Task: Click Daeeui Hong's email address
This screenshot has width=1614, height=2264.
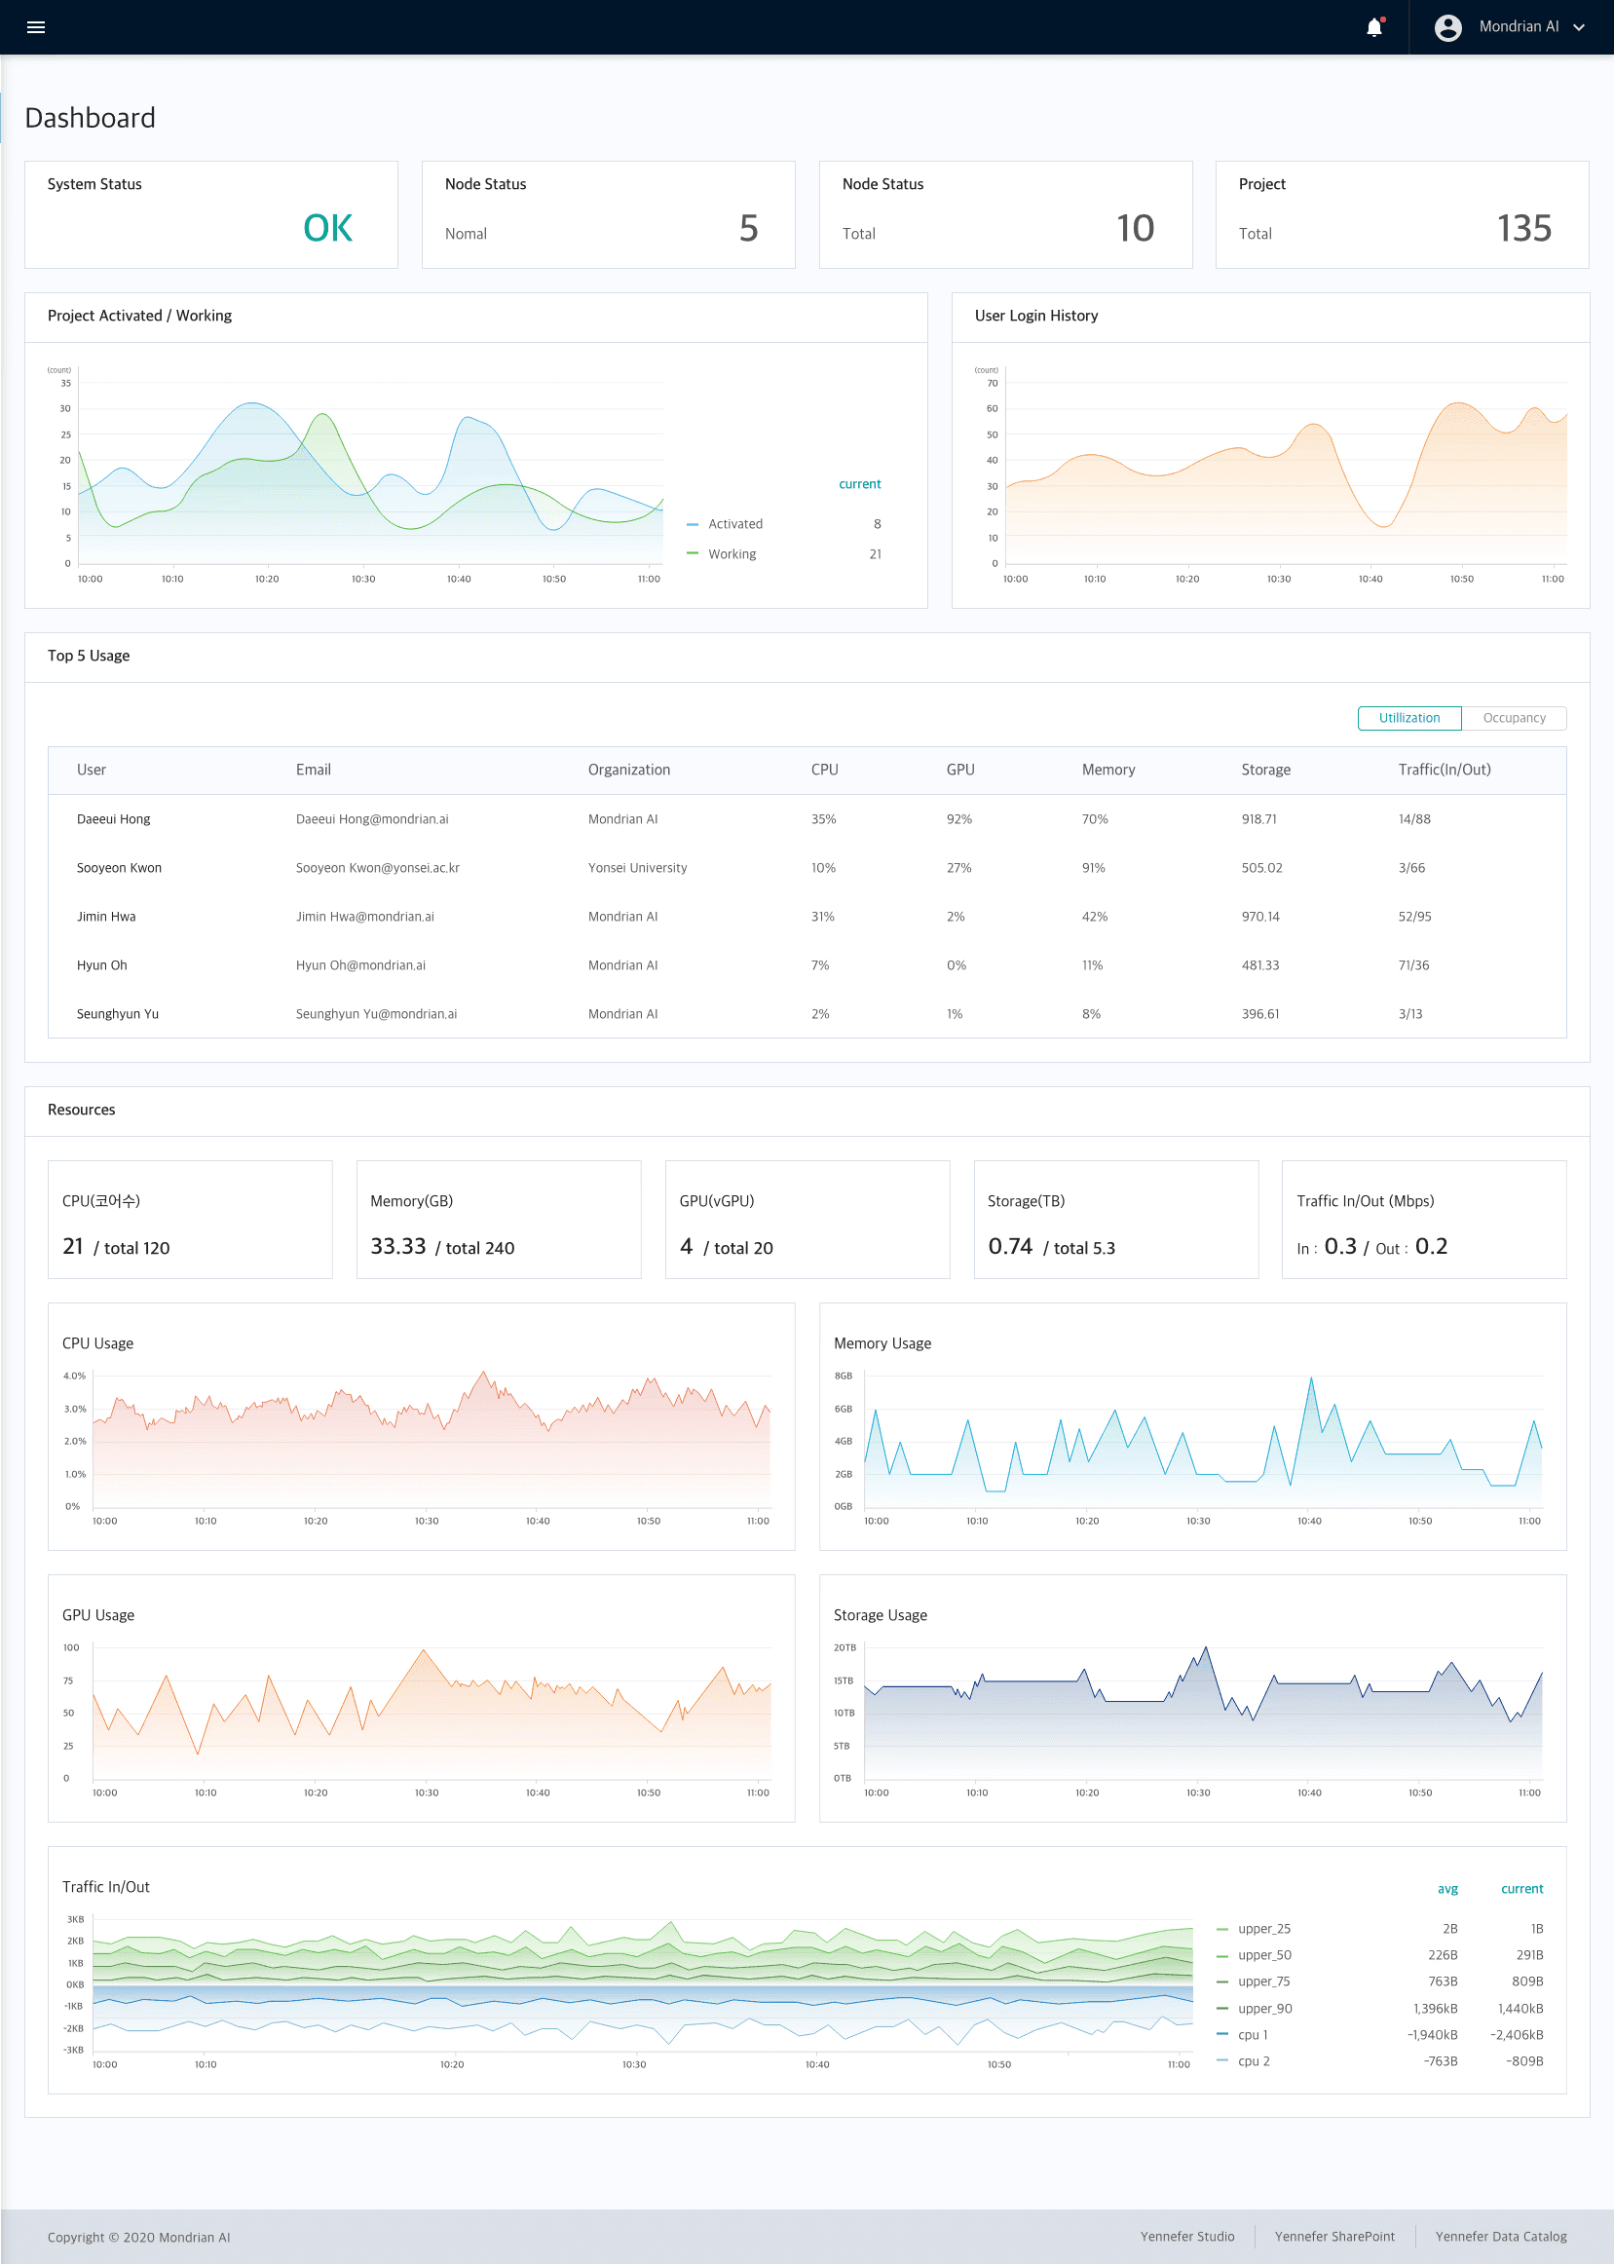Action: coord(372,819)
